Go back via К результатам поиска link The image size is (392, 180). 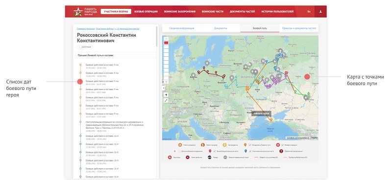click(x=127, y=29)
